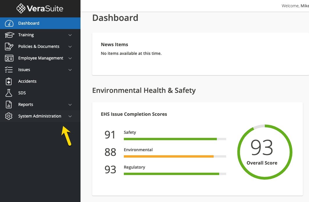Click the Accidents medical clipboard icon
Image resolution: width=309 pixels, height=202 pixels.
point(9,81)
